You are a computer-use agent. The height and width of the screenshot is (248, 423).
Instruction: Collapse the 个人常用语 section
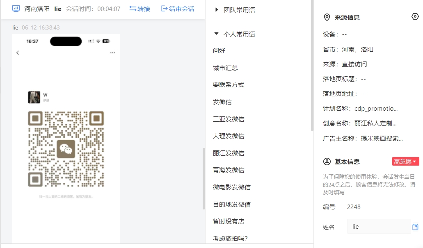[x=216, y=34]
